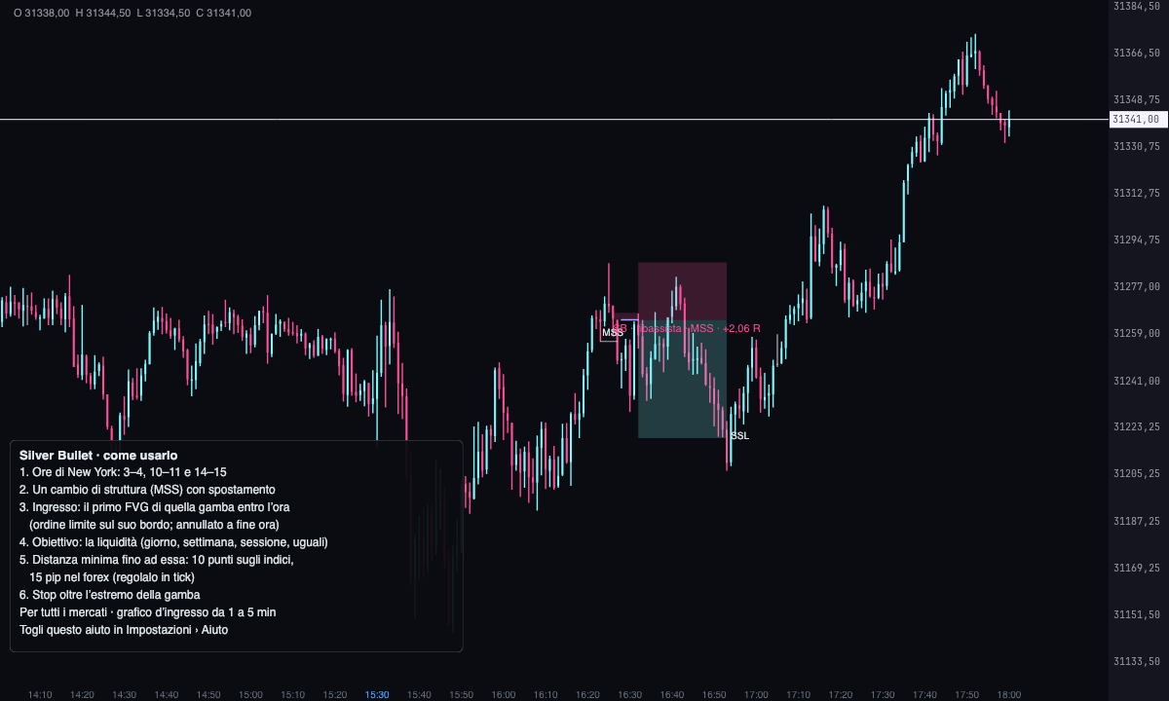Click the low value "L 31334,50"
Screen dimensions: 1169x701
[x=164, y=13]
